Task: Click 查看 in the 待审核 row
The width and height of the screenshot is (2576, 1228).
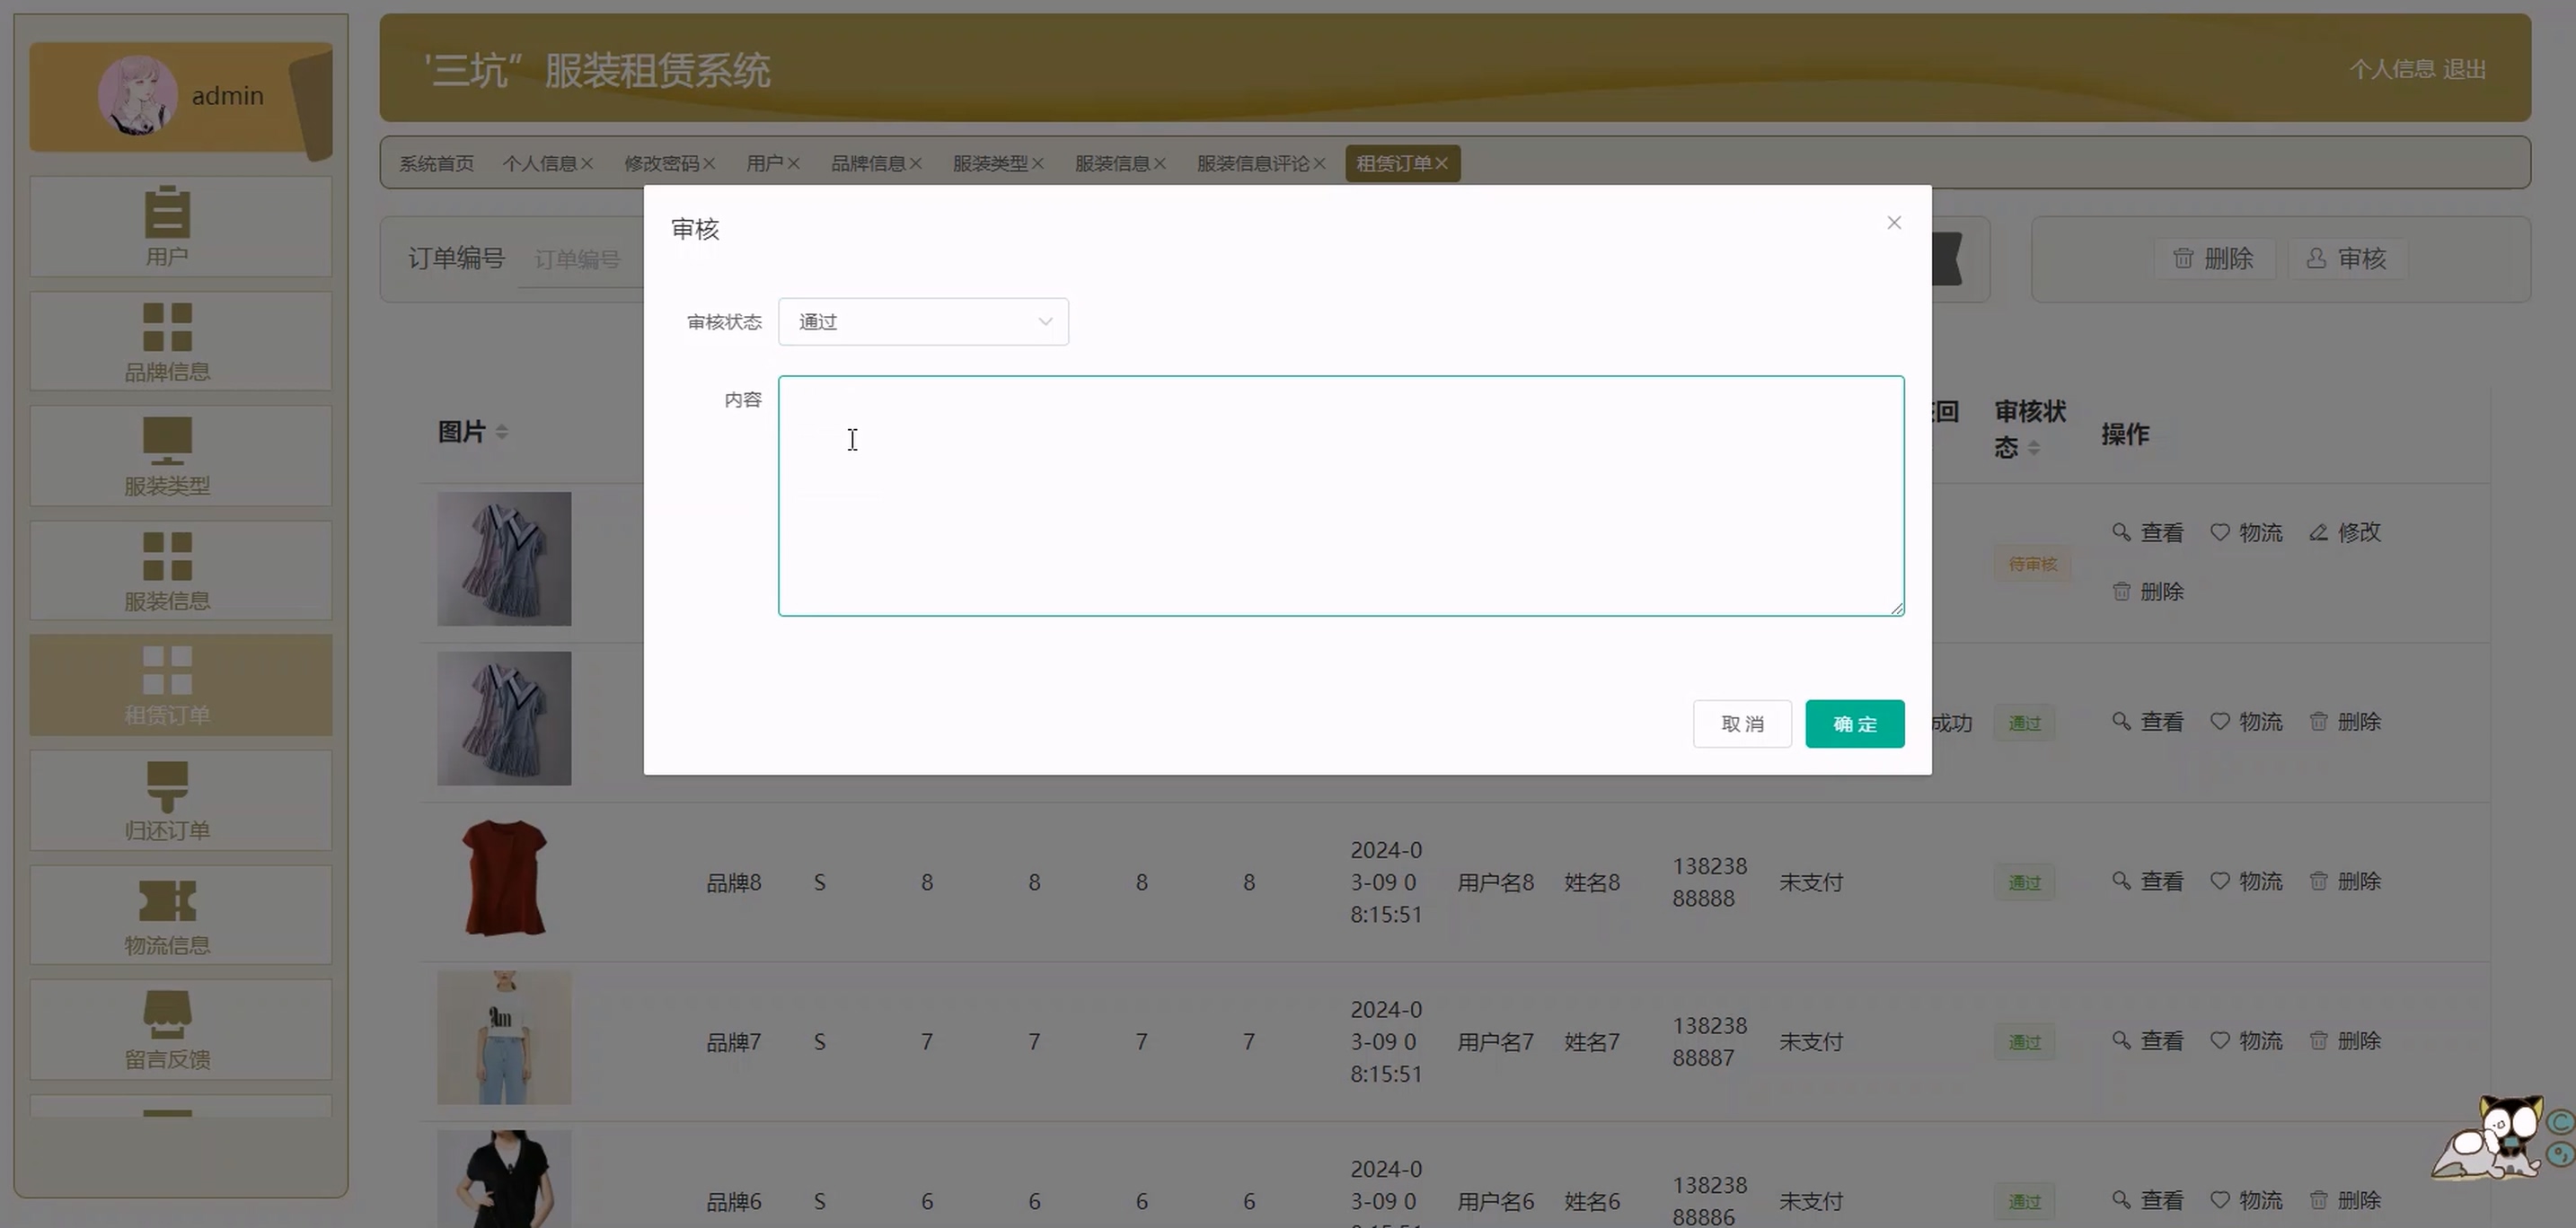Action: click(x=2147, y=532)
